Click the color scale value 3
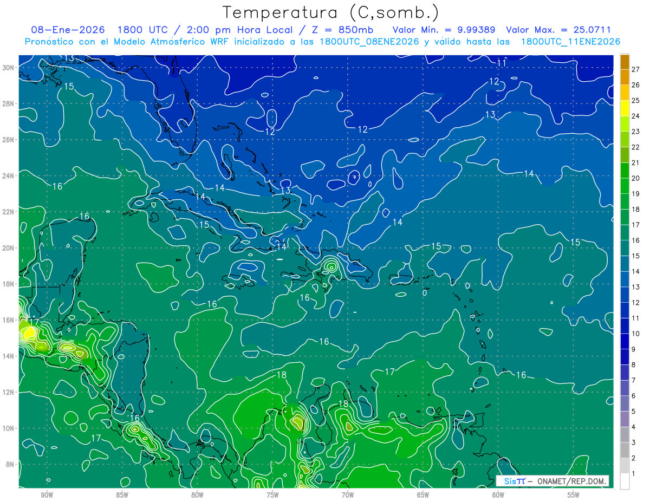Viewport: 650px width, 502px height. pos(634,442)
